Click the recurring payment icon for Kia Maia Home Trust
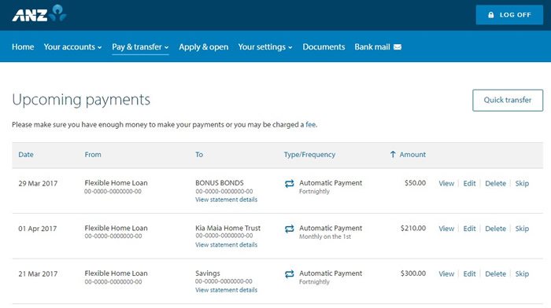This screenshot has width=551, height=308. click(x=289, y=229)
